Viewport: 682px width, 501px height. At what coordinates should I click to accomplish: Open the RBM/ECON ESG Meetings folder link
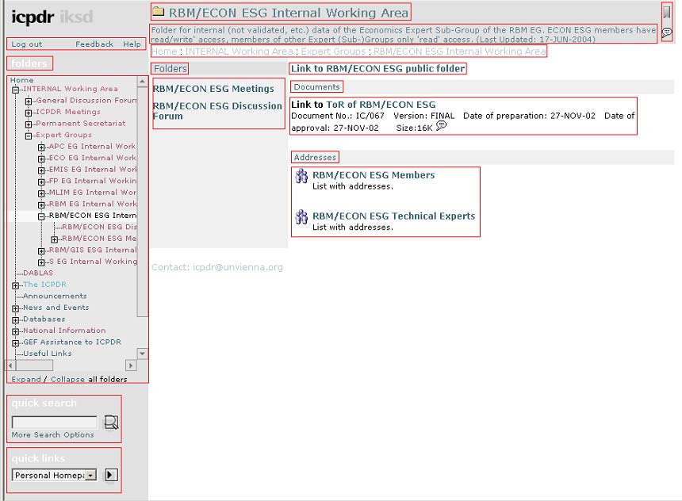(x=213, y=89)
